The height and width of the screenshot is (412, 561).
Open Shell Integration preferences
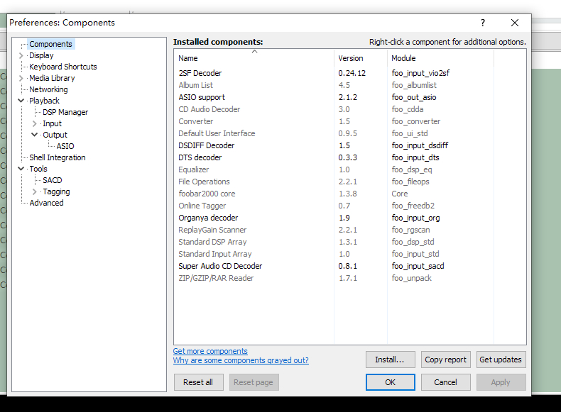point(58,157)
